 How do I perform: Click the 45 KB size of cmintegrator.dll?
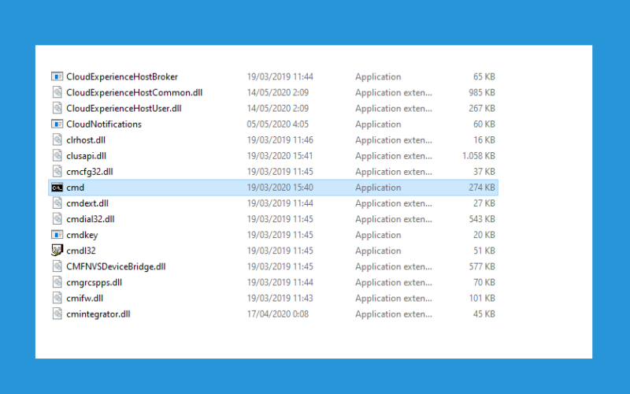pyautogui.click(x=484, y=314)
